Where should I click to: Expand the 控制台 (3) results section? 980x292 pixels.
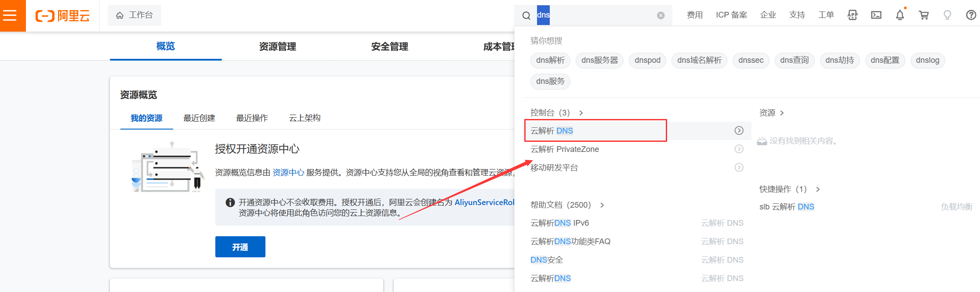coord(556,113)
